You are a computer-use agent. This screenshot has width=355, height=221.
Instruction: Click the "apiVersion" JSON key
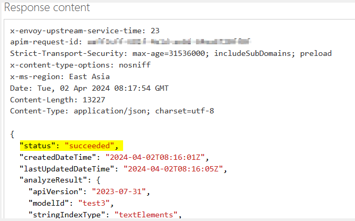click(x=55, y=191)
